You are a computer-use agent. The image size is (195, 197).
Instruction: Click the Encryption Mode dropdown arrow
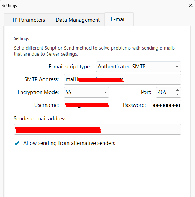coord(106,92)
